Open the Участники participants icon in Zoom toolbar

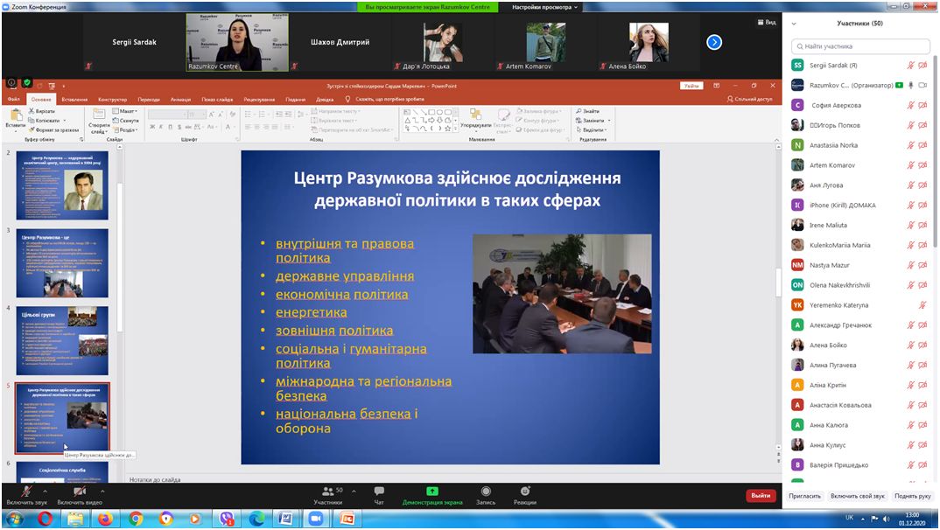(328, 491)
